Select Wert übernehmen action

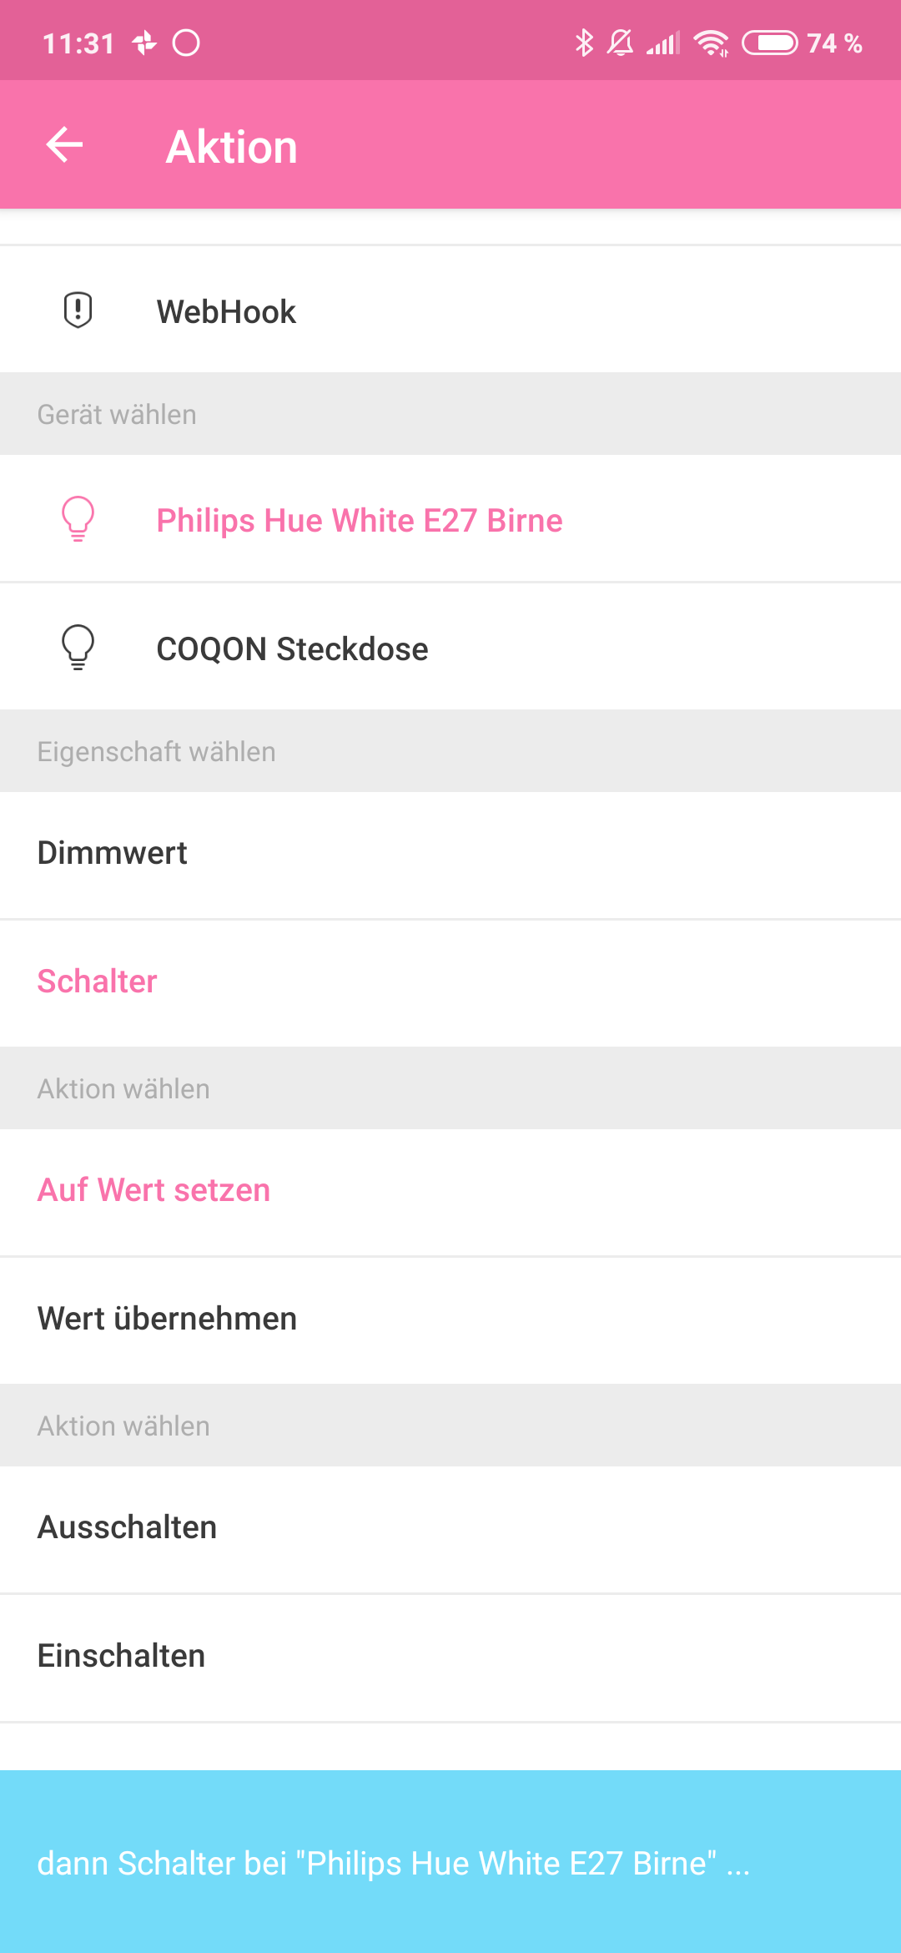coord(167,1319)
